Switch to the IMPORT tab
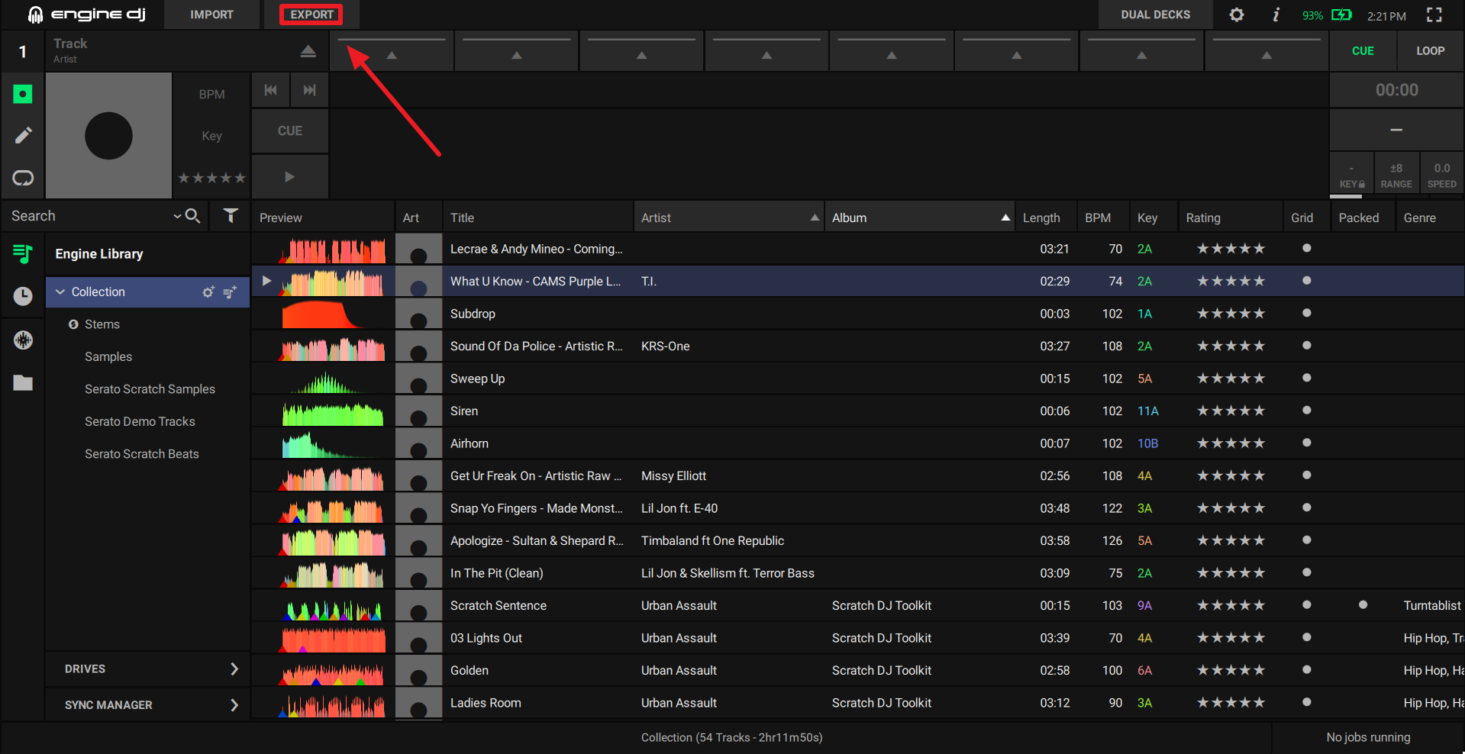The width and height of the screenshot is (1465, 754). (x=211, y=14)
